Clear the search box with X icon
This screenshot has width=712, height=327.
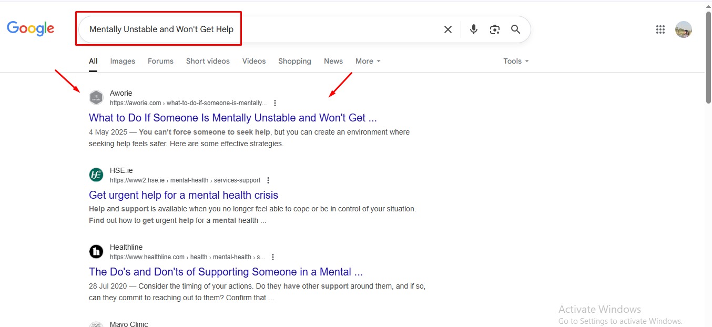[x=447, y=29]
